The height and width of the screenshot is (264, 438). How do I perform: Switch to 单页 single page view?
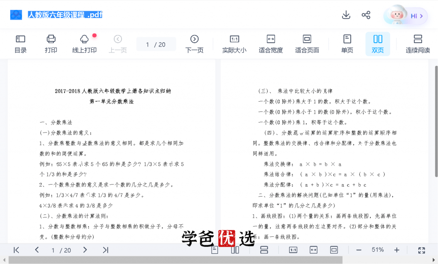coord(347,44)
